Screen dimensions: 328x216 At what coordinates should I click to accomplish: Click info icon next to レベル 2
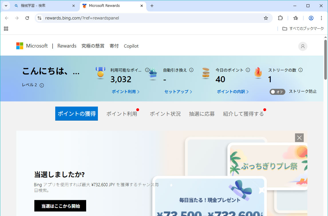(42, 85)
